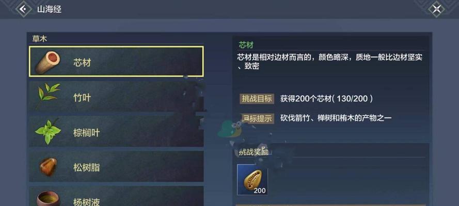Image resolution: width=459 pixels, height=206 pixels.
Task: Click the 目标提示 label
Action: pyautogui.click(x=257, y=118)
